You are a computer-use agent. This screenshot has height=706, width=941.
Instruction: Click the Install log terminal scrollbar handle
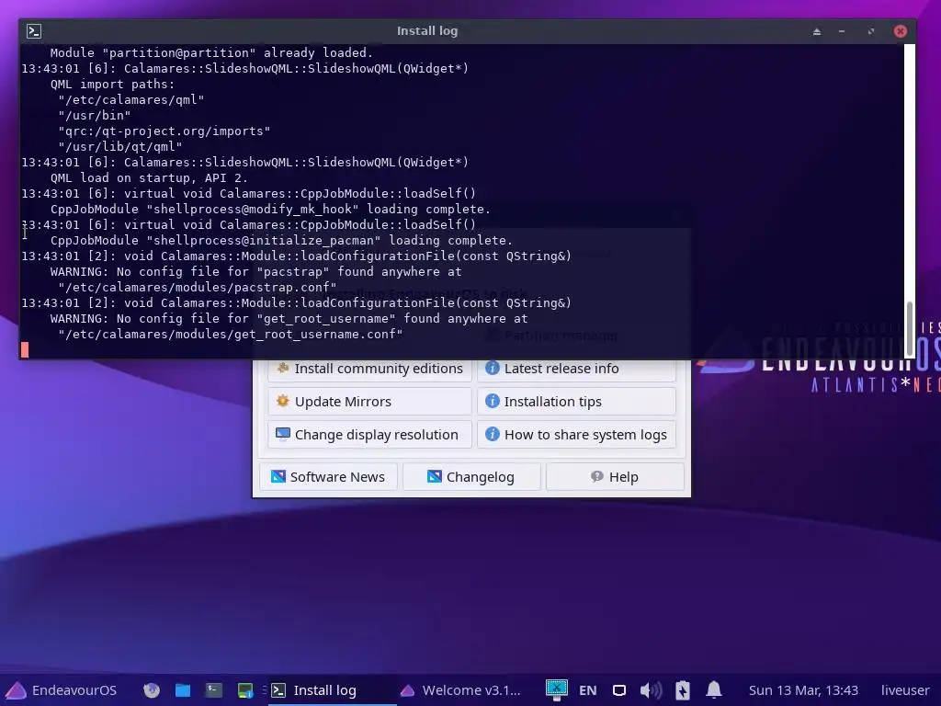910,329
